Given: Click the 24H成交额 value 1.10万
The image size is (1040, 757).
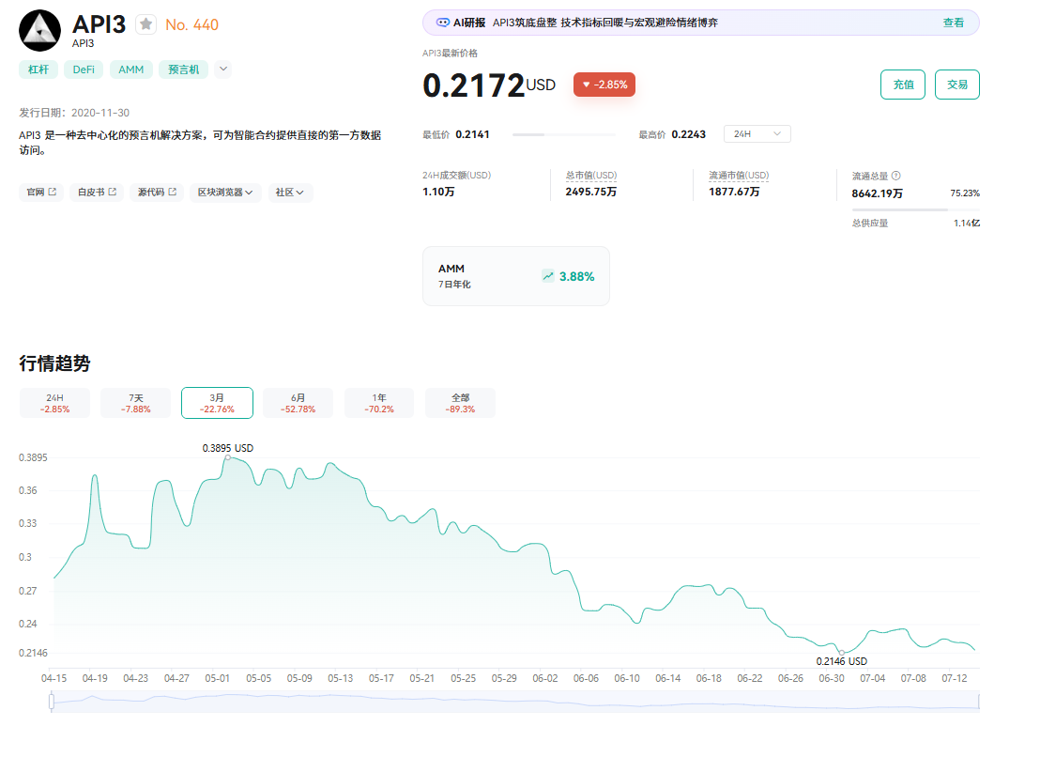Looking at the screenshot, I should (x=438, y=192).
